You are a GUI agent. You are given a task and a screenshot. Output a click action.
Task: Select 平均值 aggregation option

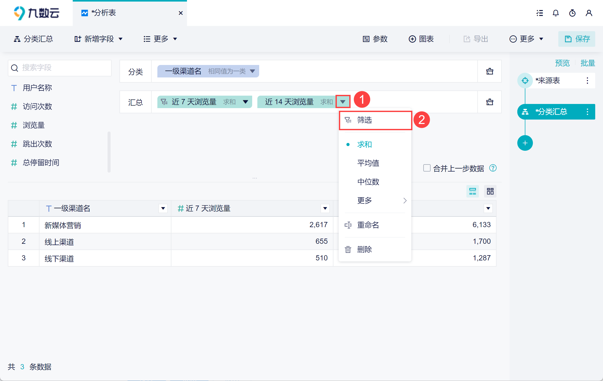click(368, 163)
